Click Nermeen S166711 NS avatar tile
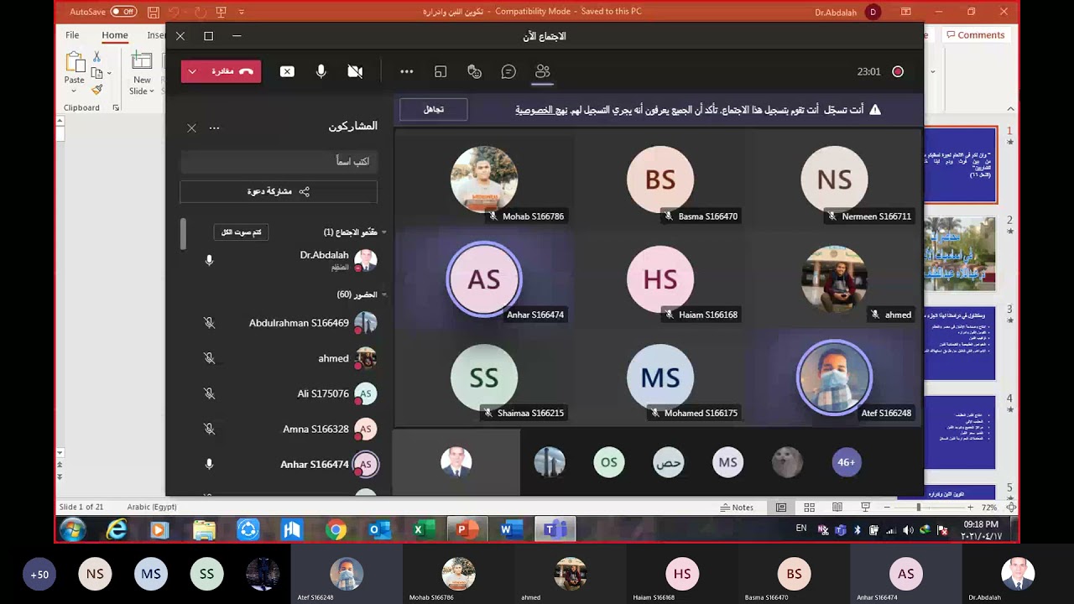1074x604 pixels. [x=834, y=180]
